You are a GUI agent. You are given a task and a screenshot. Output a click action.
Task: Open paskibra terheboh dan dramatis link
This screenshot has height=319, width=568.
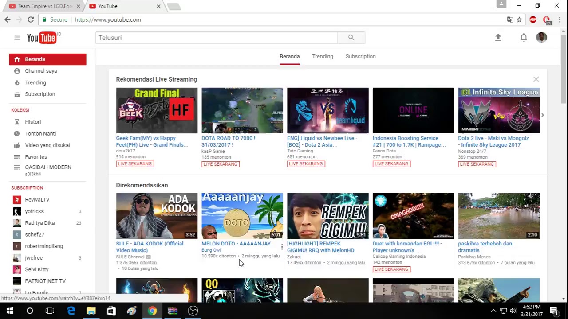tap(485, 247)
